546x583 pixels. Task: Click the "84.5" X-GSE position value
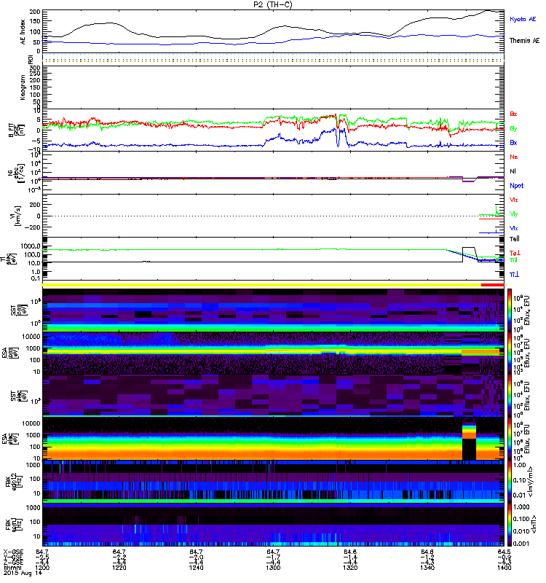[504, 552]
